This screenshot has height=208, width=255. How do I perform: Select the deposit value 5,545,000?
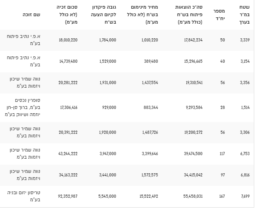coord(107,196)
